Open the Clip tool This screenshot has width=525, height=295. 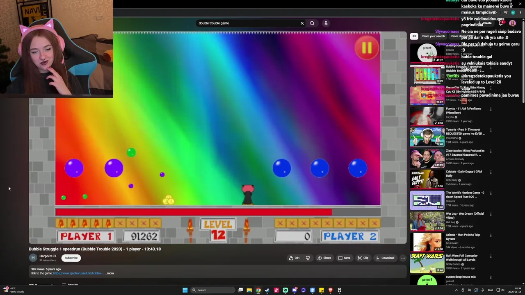[x=363, y=258]
